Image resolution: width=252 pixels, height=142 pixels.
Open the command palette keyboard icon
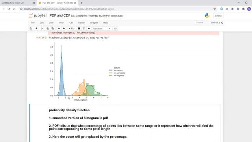tap(115, 28)
